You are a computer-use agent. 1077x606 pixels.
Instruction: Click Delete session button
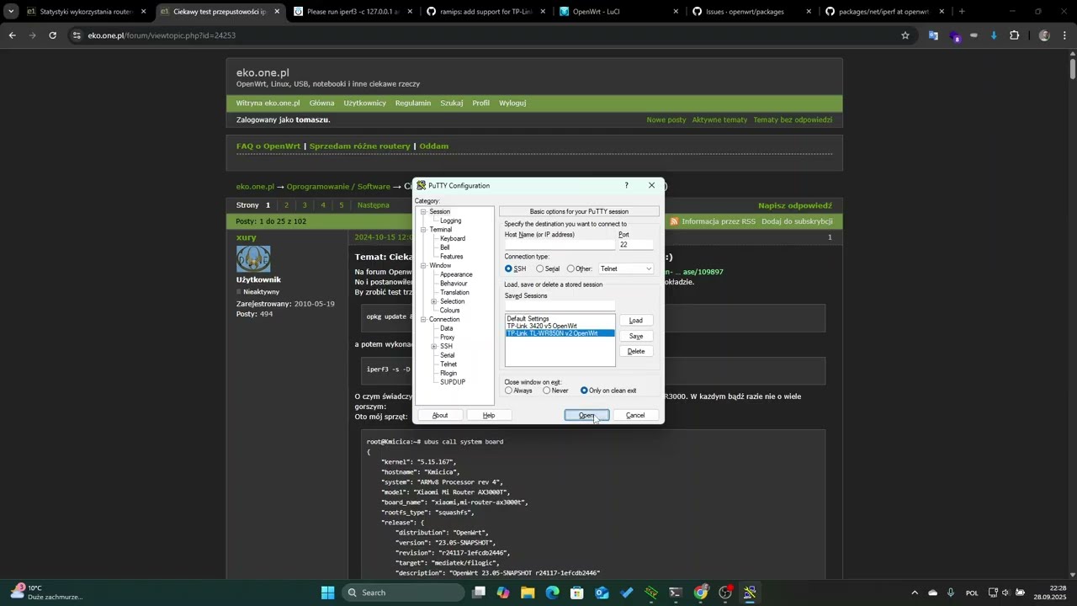(636, 351)
